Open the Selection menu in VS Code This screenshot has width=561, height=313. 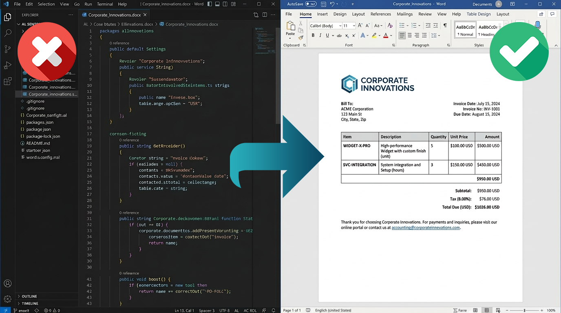(x=46, y=4)
